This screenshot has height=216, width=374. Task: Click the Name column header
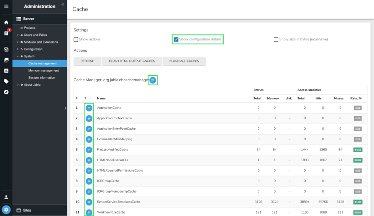pyautogui.click(x=101, y=98)
